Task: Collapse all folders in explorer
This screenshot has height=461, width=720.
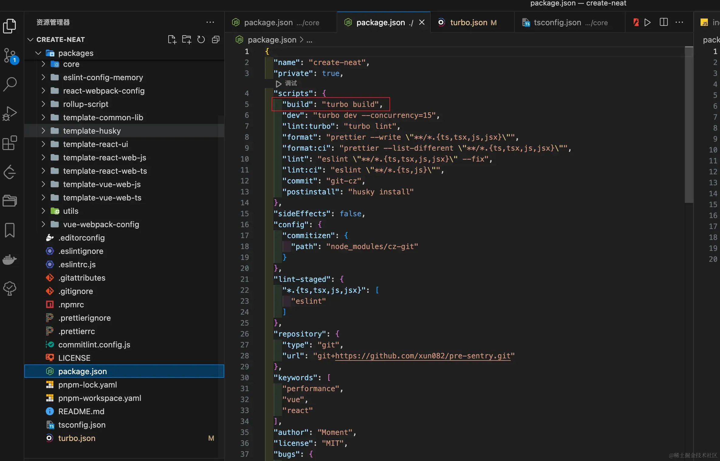Action: (x=216, y=39)
